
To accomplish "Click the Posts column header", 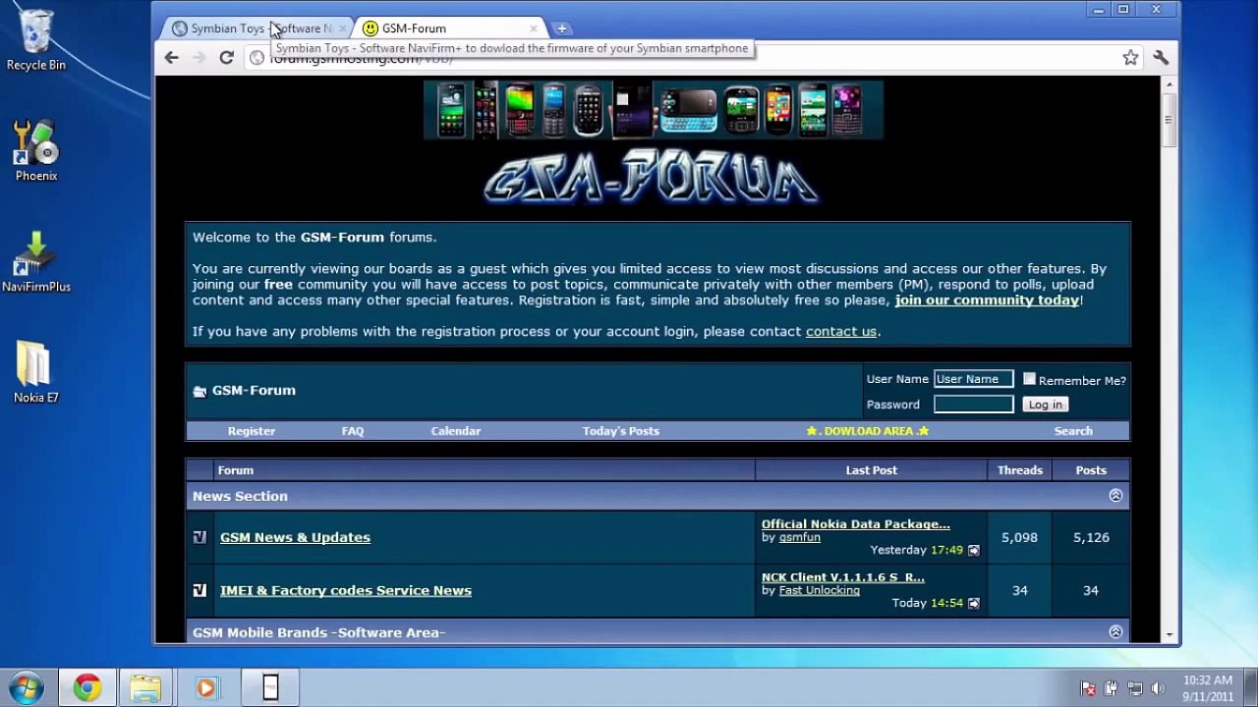I will click(1091, 470).
